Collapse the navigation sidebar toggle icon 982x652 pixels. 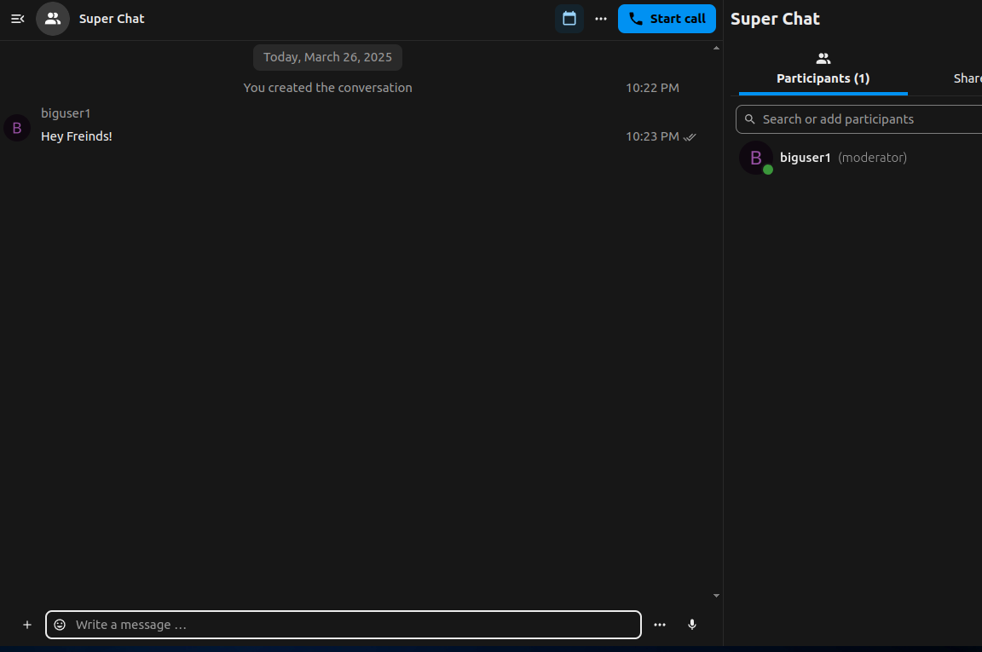tap(17, 19)
